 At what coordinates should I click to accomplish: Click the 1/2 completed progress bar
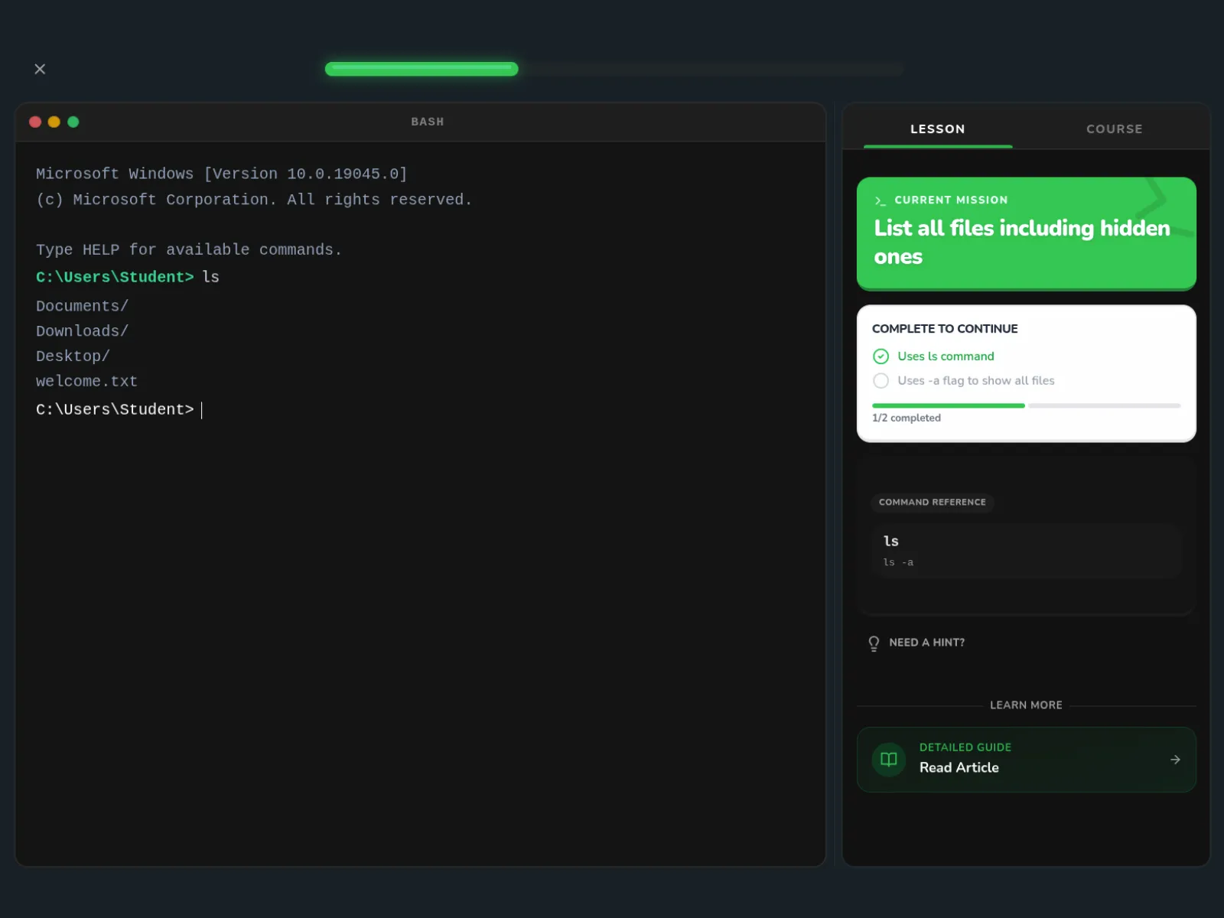point(1027,405)
